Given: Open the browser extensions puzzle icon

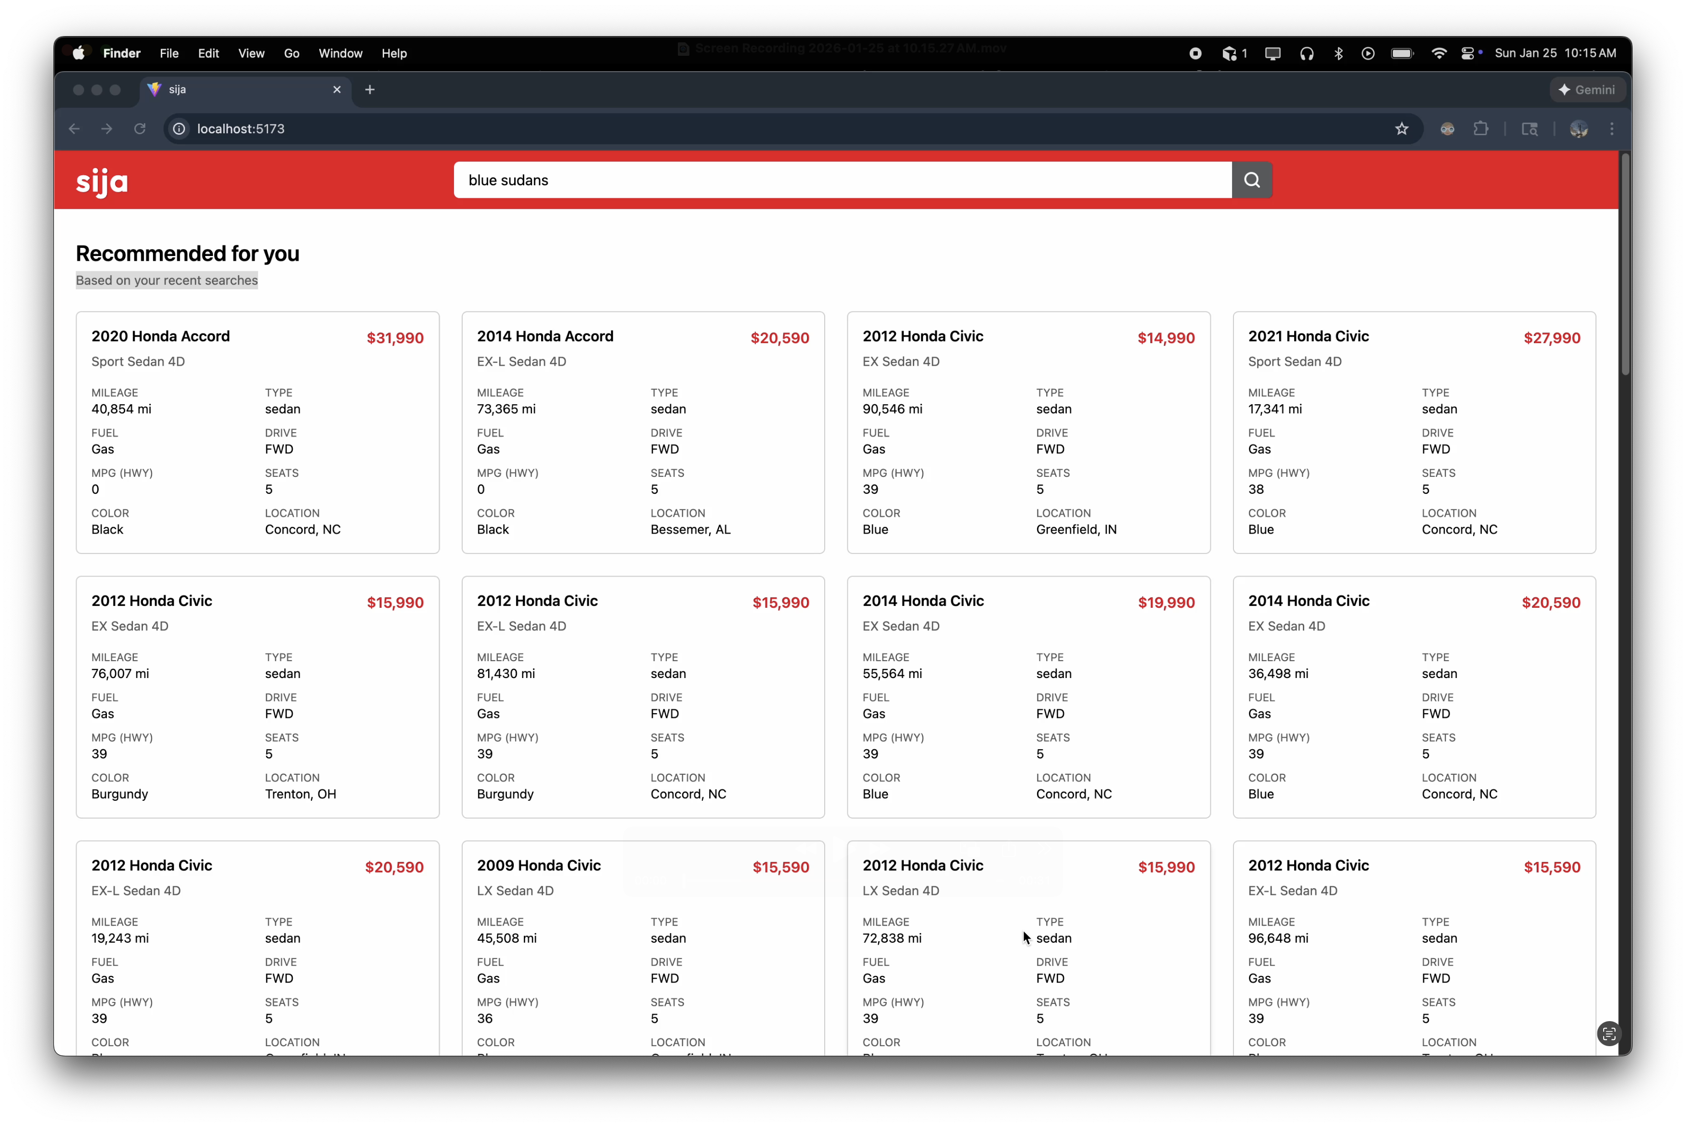Looking at the screenshot, I should (x=1480, y=128).
